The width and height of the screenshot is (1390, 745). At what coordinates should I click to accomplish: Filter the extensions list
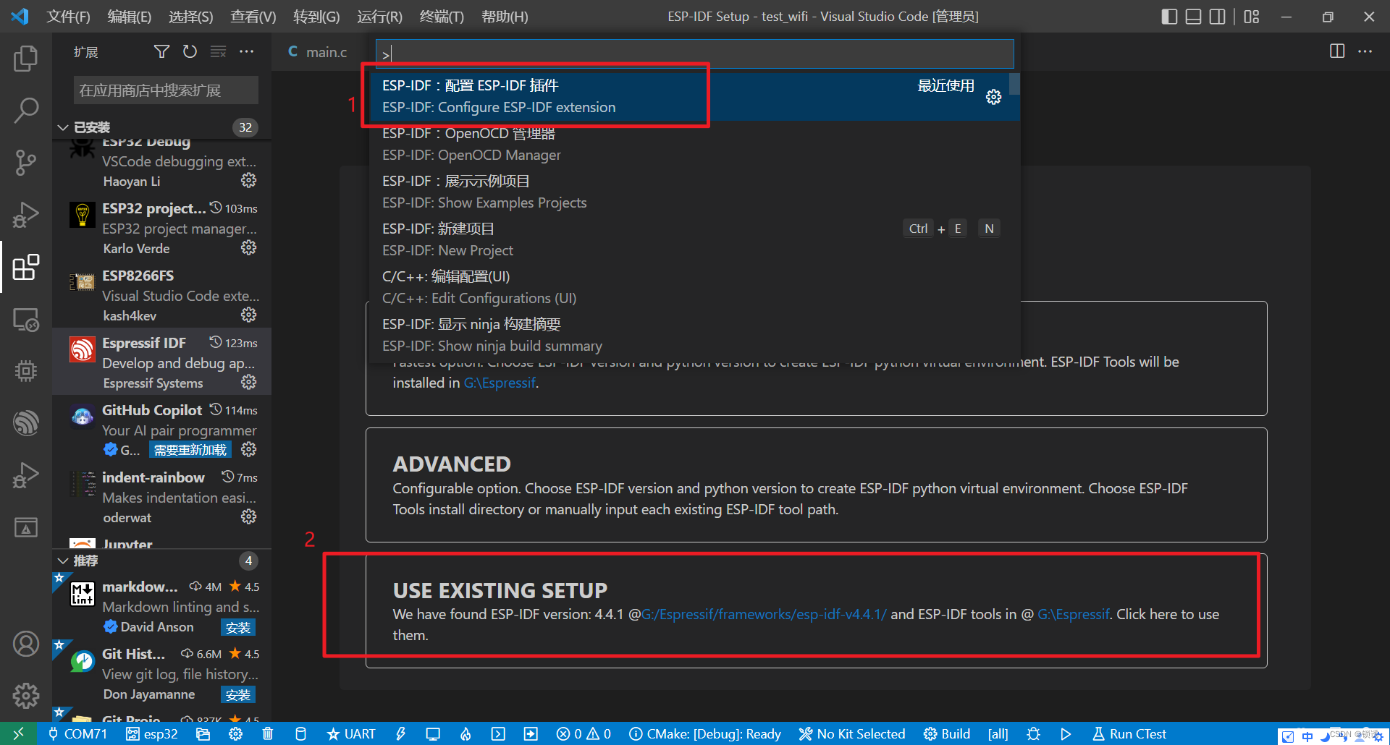click(x=161, y=51)
